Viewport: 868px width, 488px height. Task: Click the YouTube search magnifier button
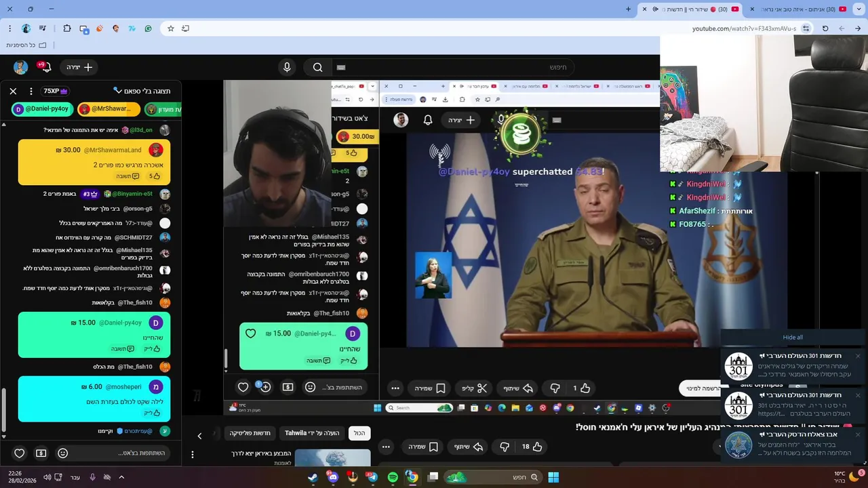point(317,67)
